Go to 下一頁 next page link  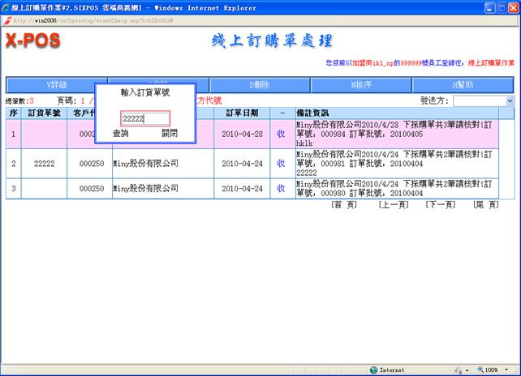[x=440, y=205]
